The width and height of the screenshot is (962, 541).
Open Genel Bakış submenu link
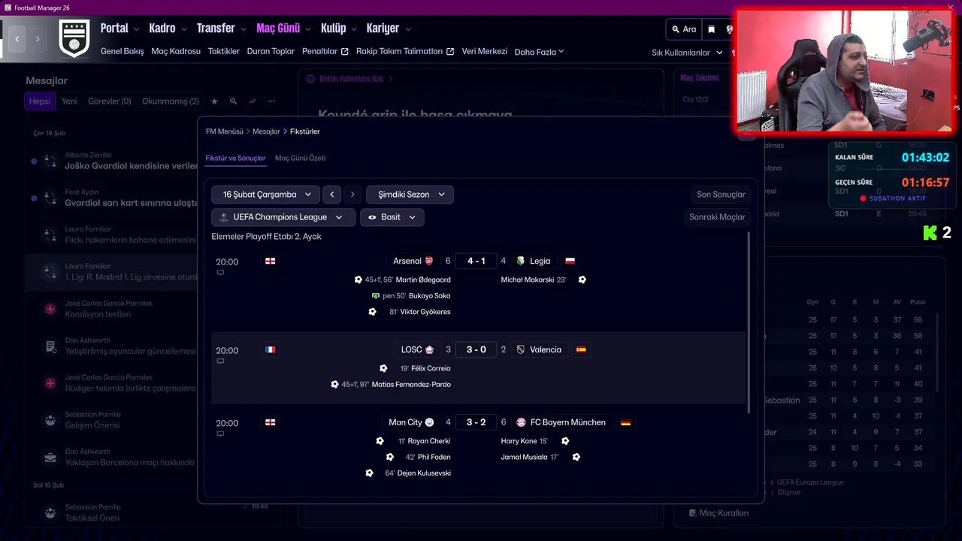coord(122,52)
